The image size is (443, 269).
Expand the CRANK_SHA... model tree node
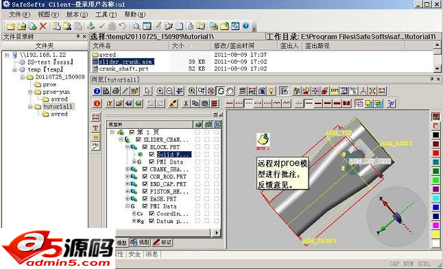[x=128, y=169]
